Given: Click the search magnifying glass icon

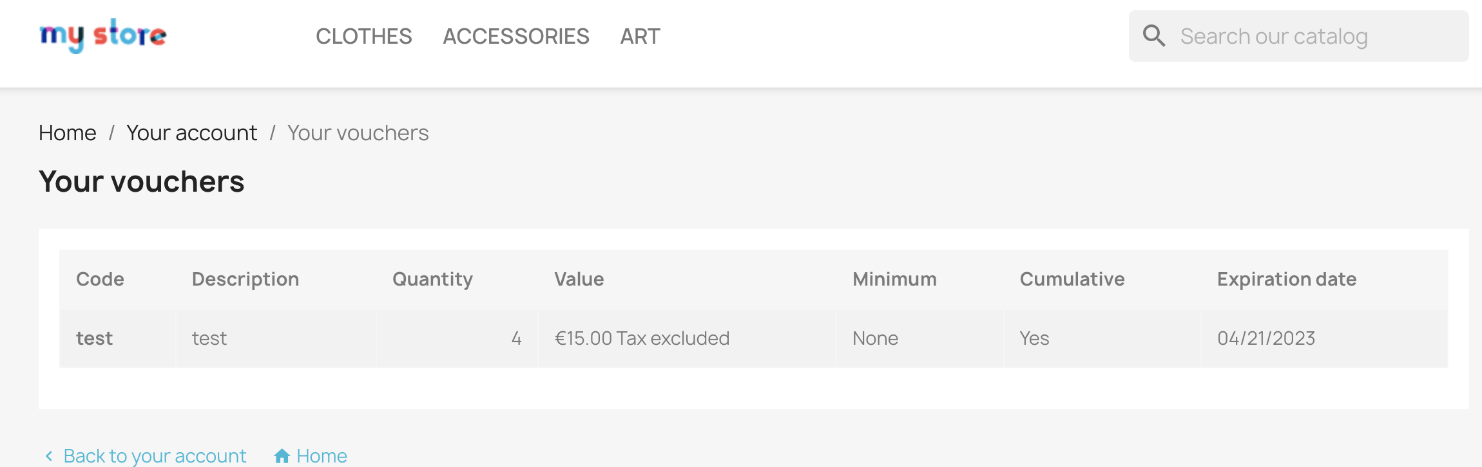Looking at the screenshot, I should coord(1154,36).
